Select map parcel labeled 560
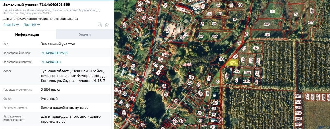The width and height of the screenshot is (330, 129). [256, 48]
